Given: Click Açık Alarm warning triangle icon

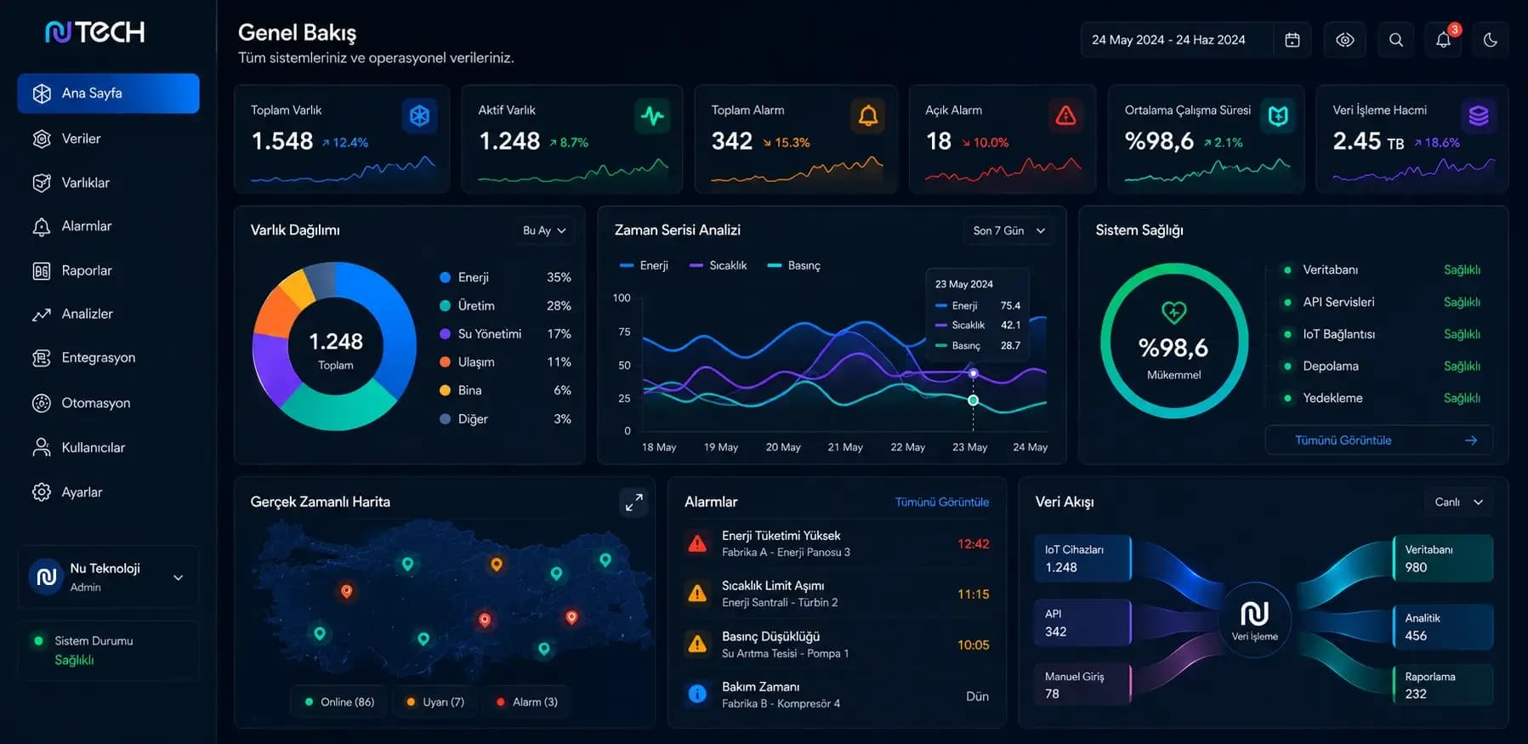Looking at the screenshot, I should 1065,116.
